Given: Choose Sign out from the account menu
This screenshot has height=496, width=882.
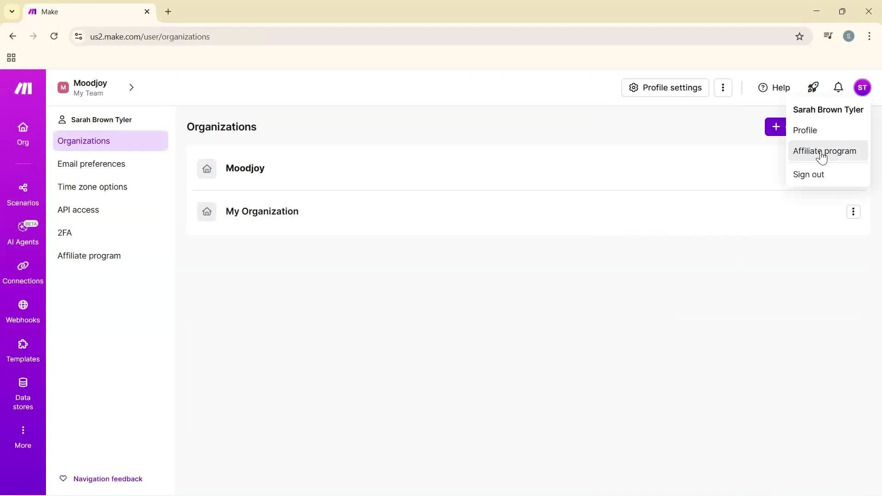Looking at the screenshot, I should (809, 175).
